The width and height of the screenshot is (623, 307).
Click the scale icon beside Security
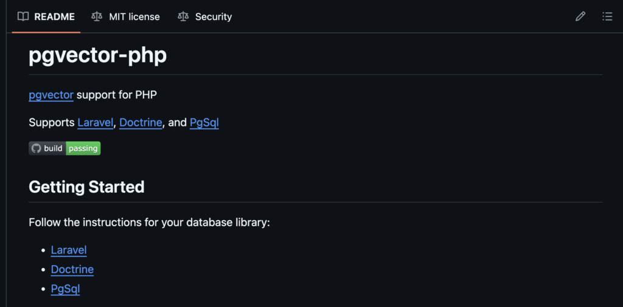(x=183, y=16)
